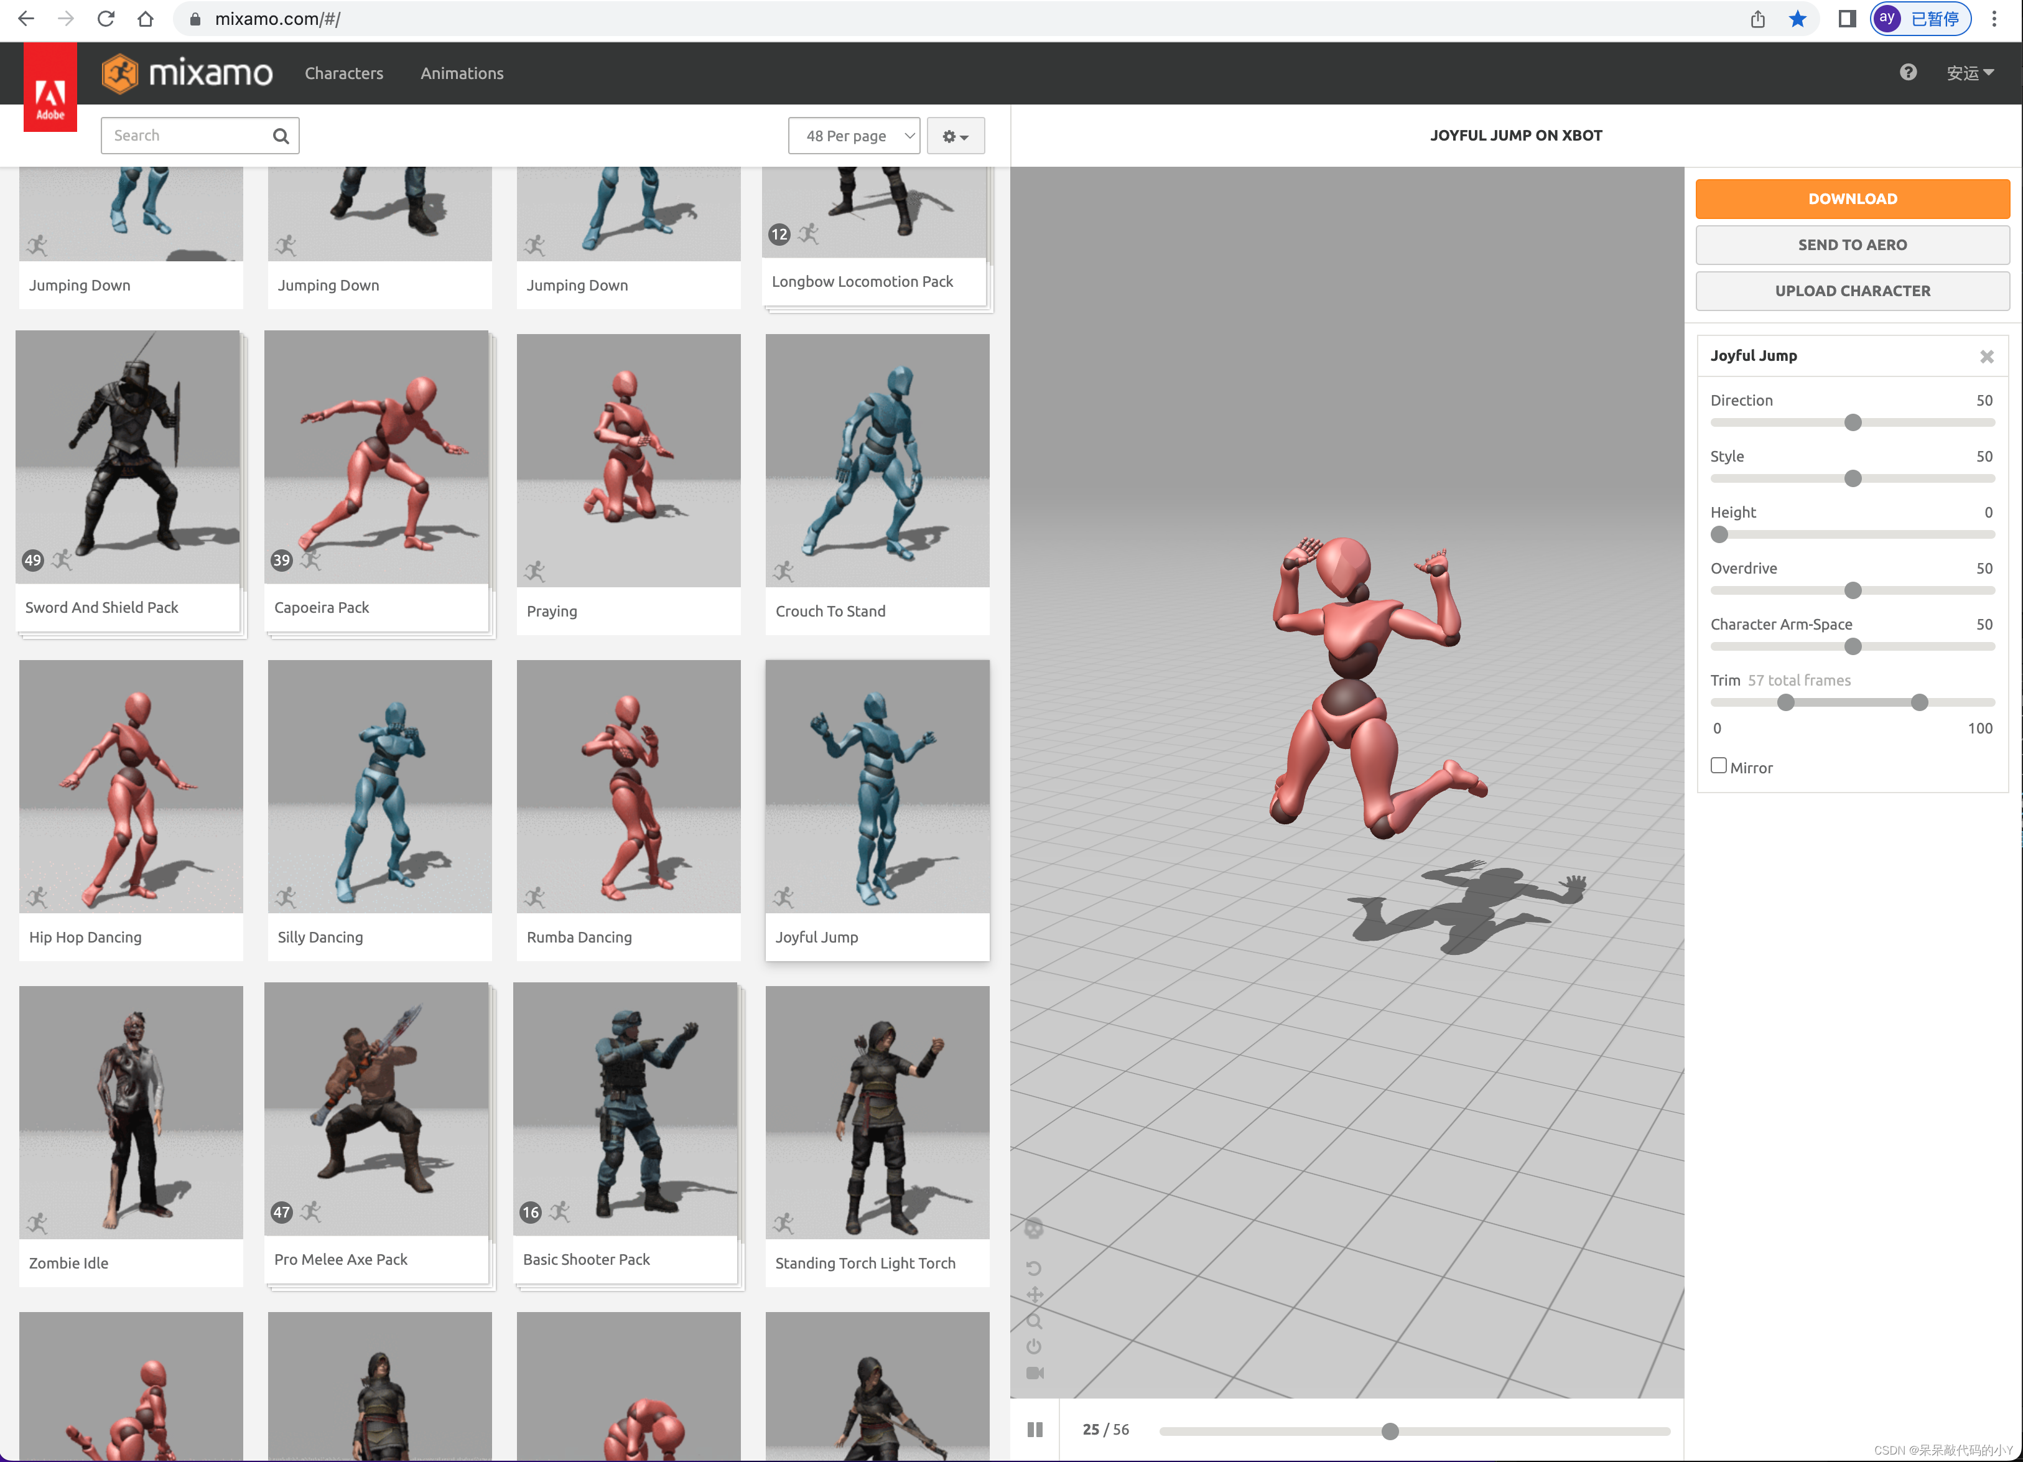This screenshot has height=1462, width=2023.
Task: Click the 16 badge on Basic Shooter Pack
Action: tap(531, 1213)
